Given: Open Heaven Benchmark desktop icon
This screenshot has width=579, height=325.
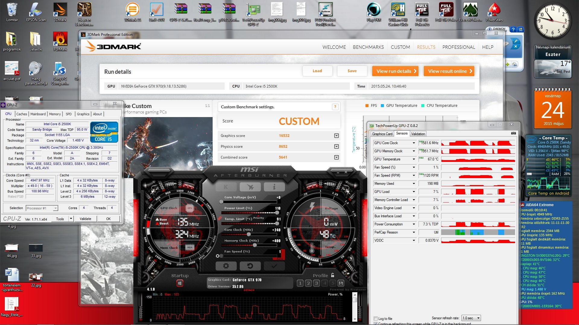Looking at the screenshot, I should click(x=84, y=14).
